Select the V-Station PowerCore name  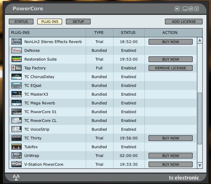tap(44, 164)
